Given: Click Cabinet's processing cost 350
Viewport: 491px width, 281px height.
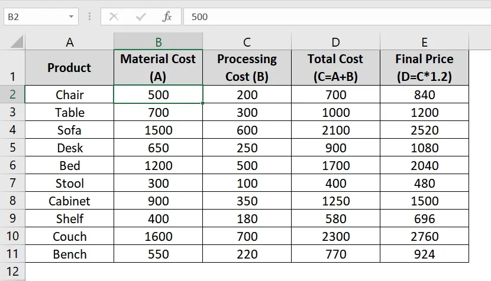Looking at the screenshot, I should pos(247,201).
